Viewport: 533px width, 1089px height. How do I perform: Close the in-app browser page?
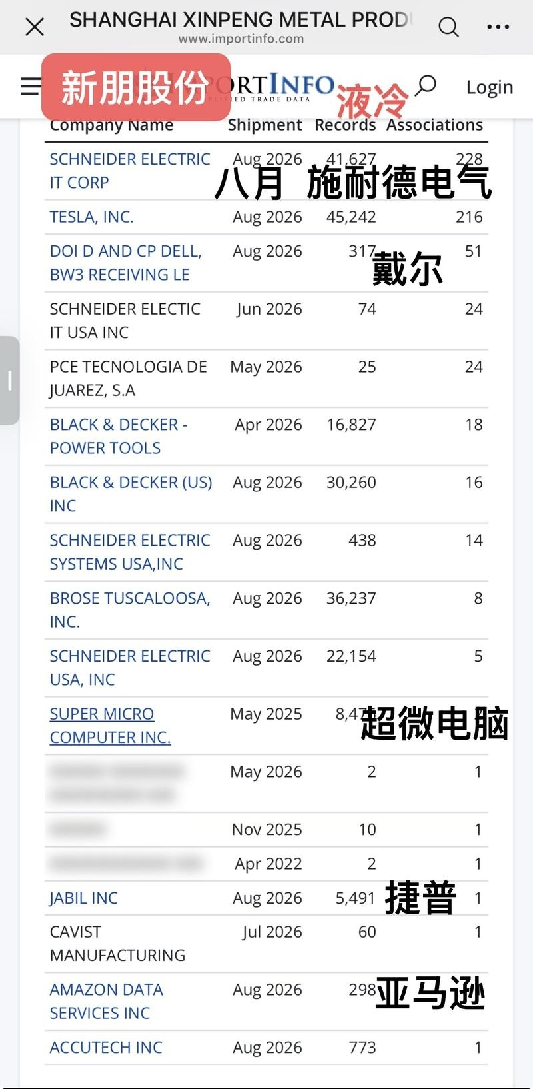34,27
